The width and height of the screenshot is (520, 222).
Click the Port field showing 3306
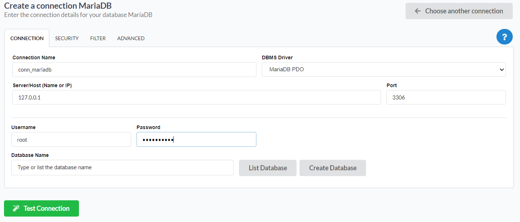pyautogui.click(x=446, y=97)
